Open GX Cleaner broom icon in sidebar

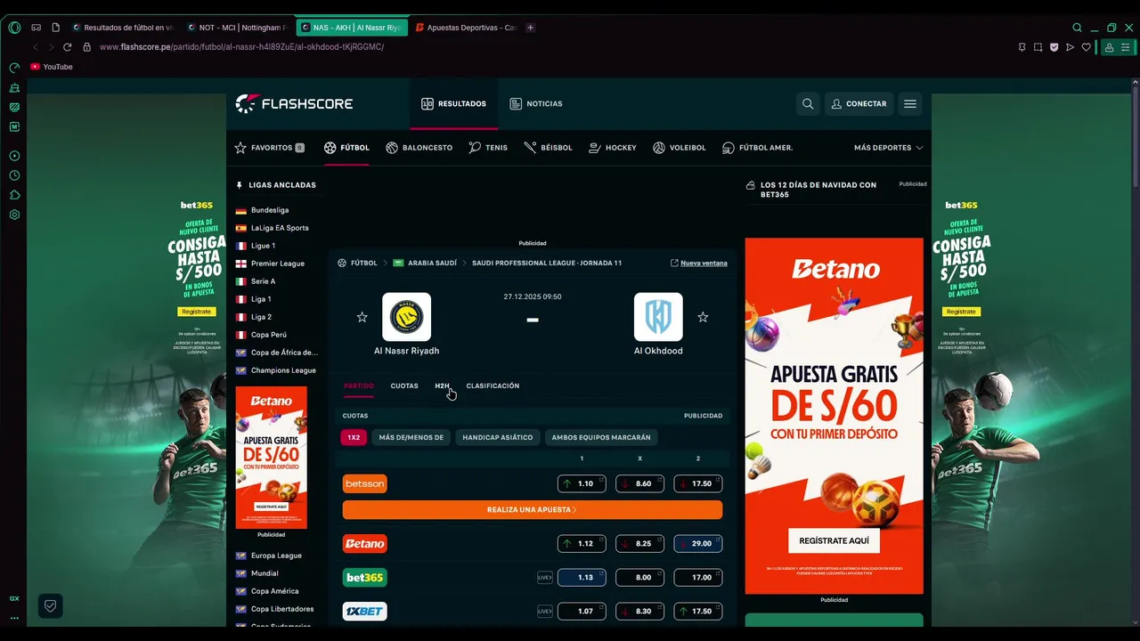coord(14,88)
